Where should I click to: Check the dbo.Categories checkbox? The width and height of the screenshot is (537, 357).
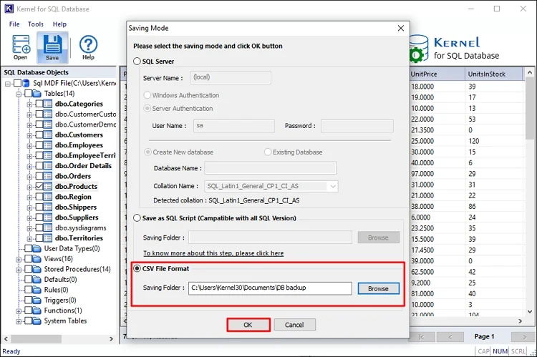[39, 104]
